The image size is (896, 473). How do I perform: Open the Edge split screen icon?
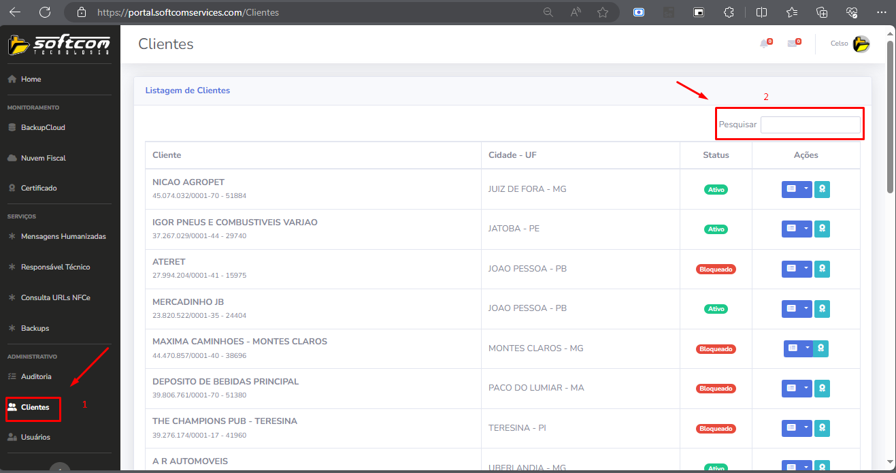click(x=761, y=12)
